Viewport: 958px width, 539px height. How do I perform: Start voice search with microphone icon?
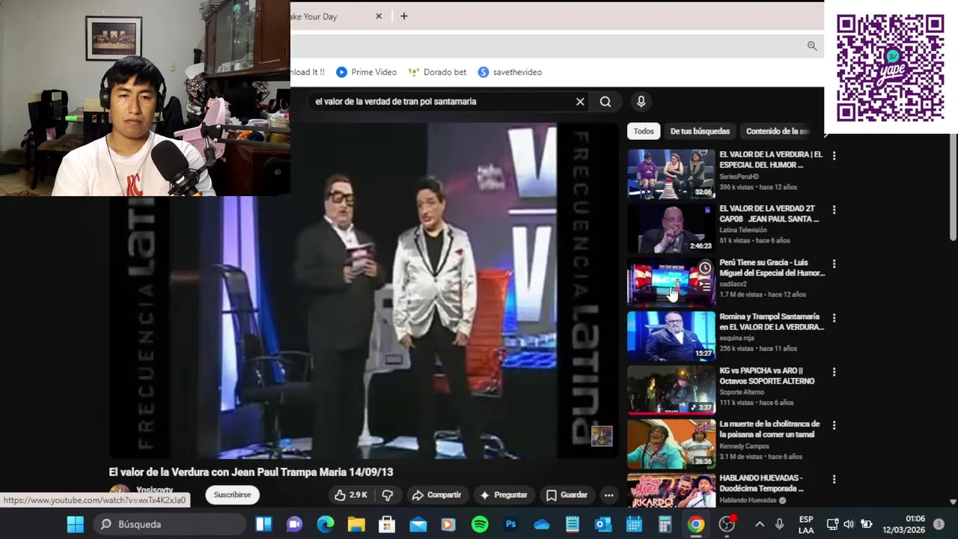click(641, 102)
